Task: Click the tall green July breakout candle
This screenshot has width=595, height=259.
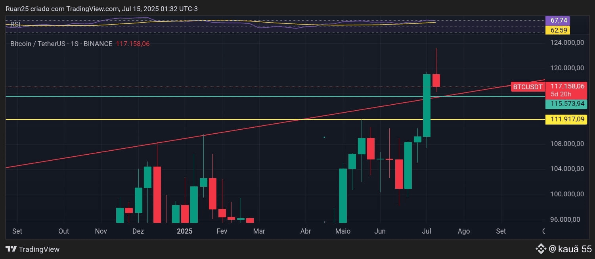Action: tap(427, 105)
